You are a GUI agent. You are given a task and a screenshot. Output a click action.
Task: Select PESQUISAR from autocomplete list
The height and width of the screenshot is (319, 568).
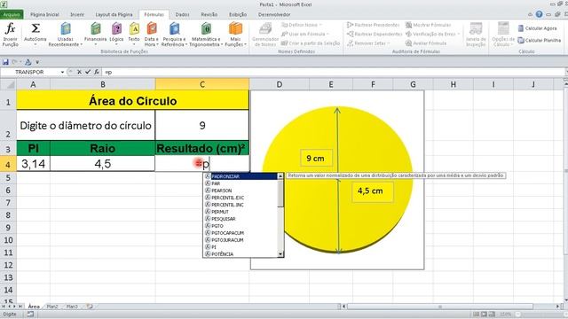coord(241,219)
